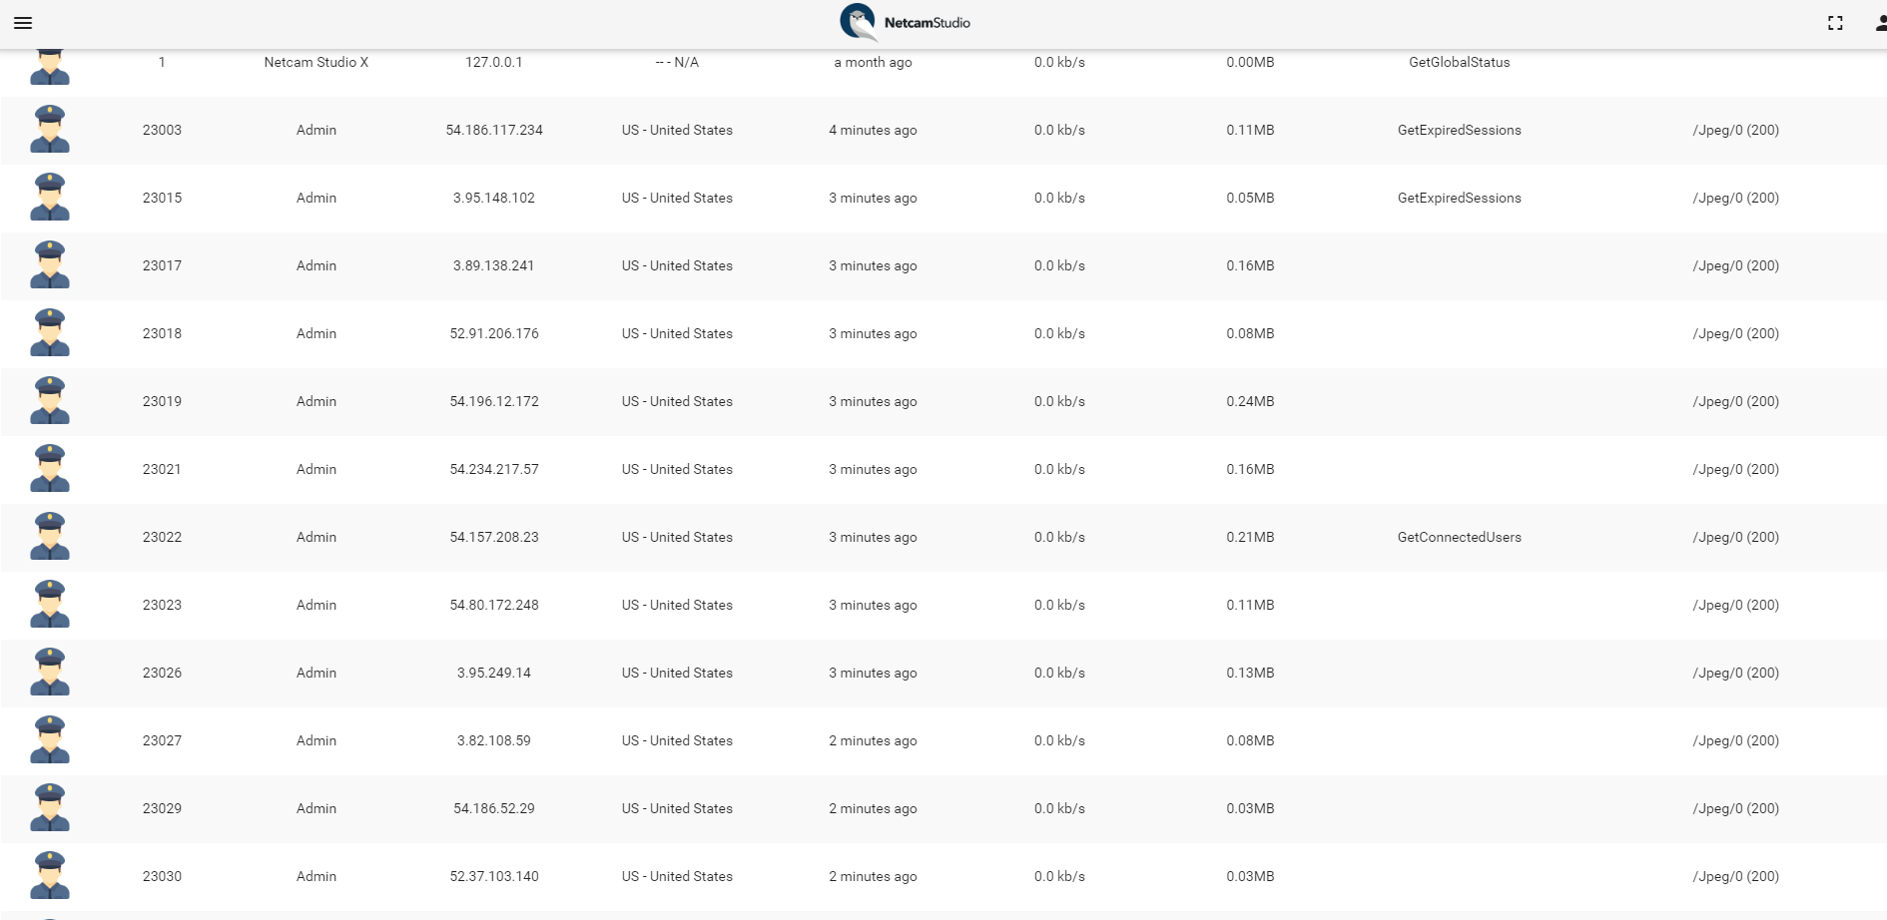
Task: Click /Jpeg/0 (200) in the 23019 row
Action: [1735, 401]
